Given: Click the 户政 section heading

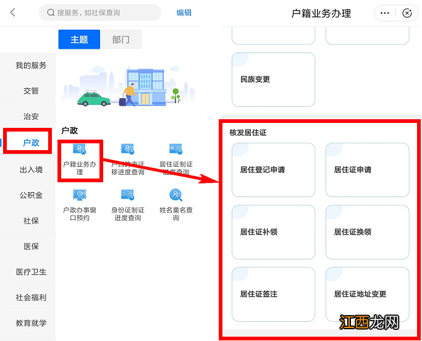Looking at the screenshot, I should pos(70,130).
